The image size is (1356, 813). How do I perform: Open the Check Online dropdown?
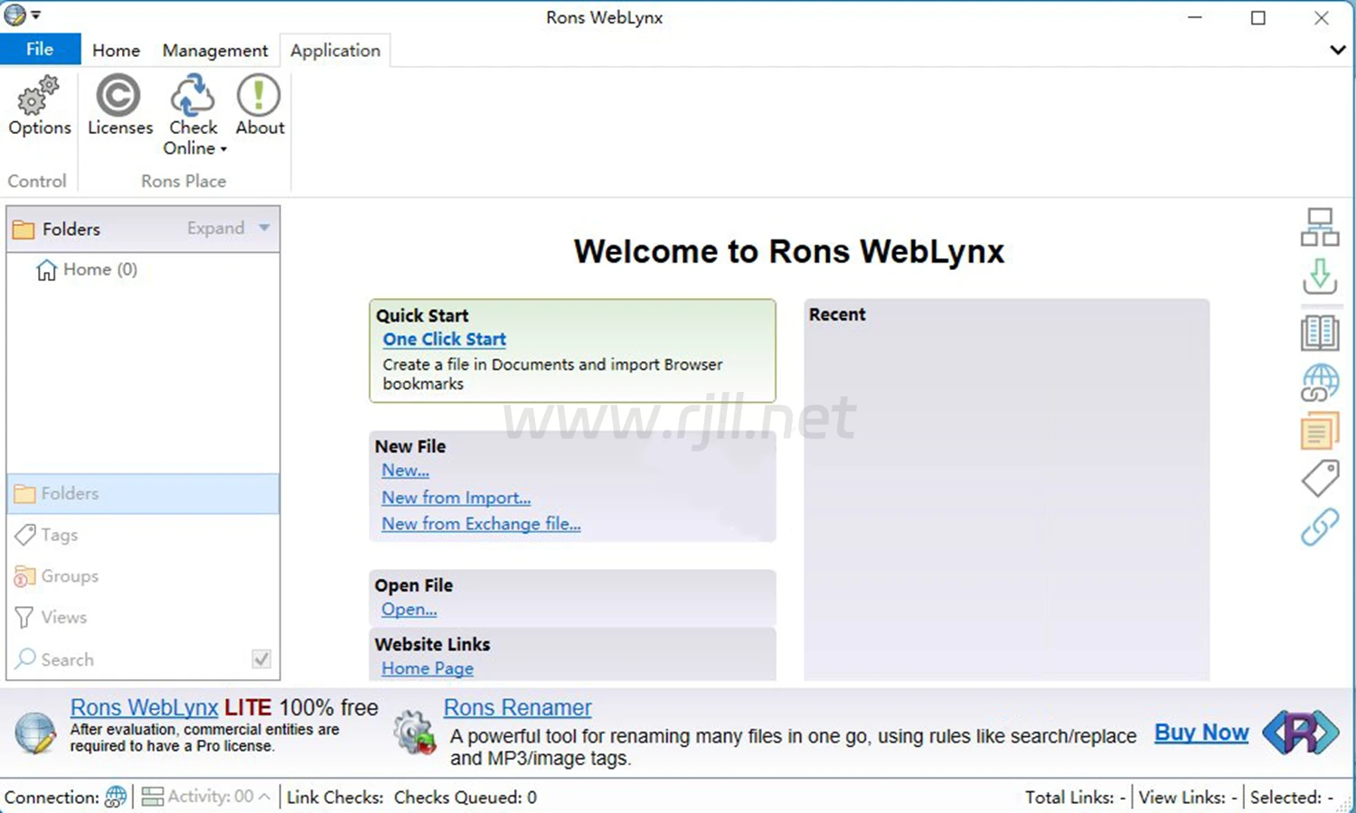pos(194,138)
